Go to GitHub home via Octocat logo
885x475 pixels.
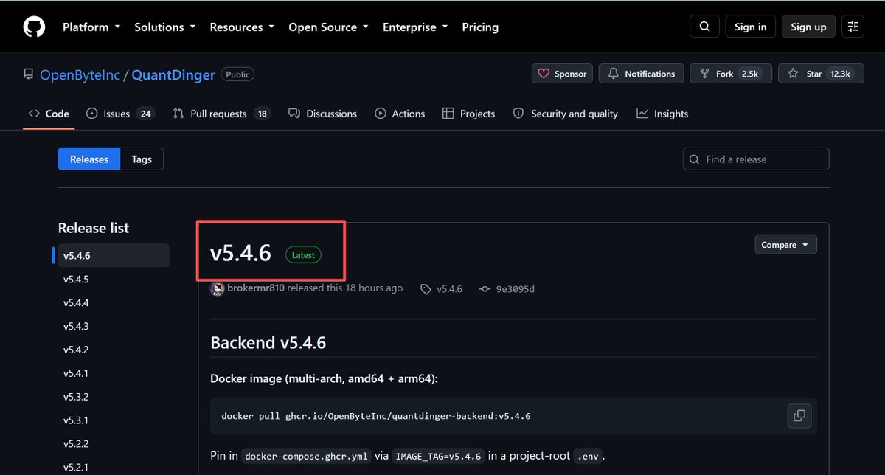34,27
